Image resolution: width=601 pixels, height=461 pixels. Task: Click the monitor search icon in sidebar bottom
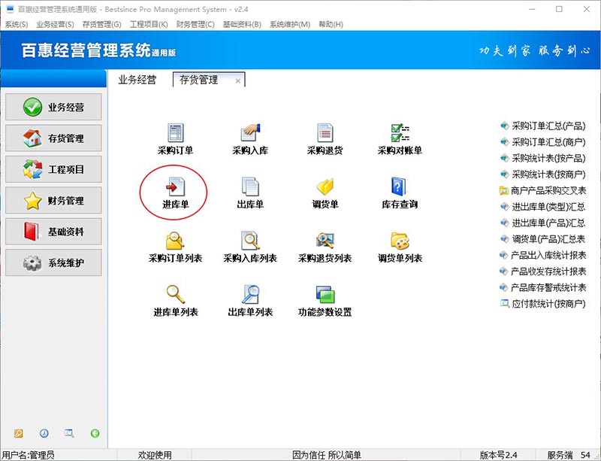pyautogui.click(x=69, y=433)
